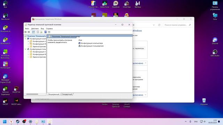Expand Административн... under user configuration
Screen dimensions: 223x125
tap(28, 57)
